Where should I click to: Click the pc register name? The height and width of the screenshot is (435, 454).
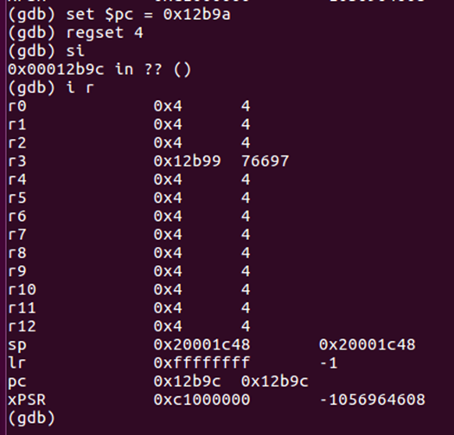coord(17,381)
